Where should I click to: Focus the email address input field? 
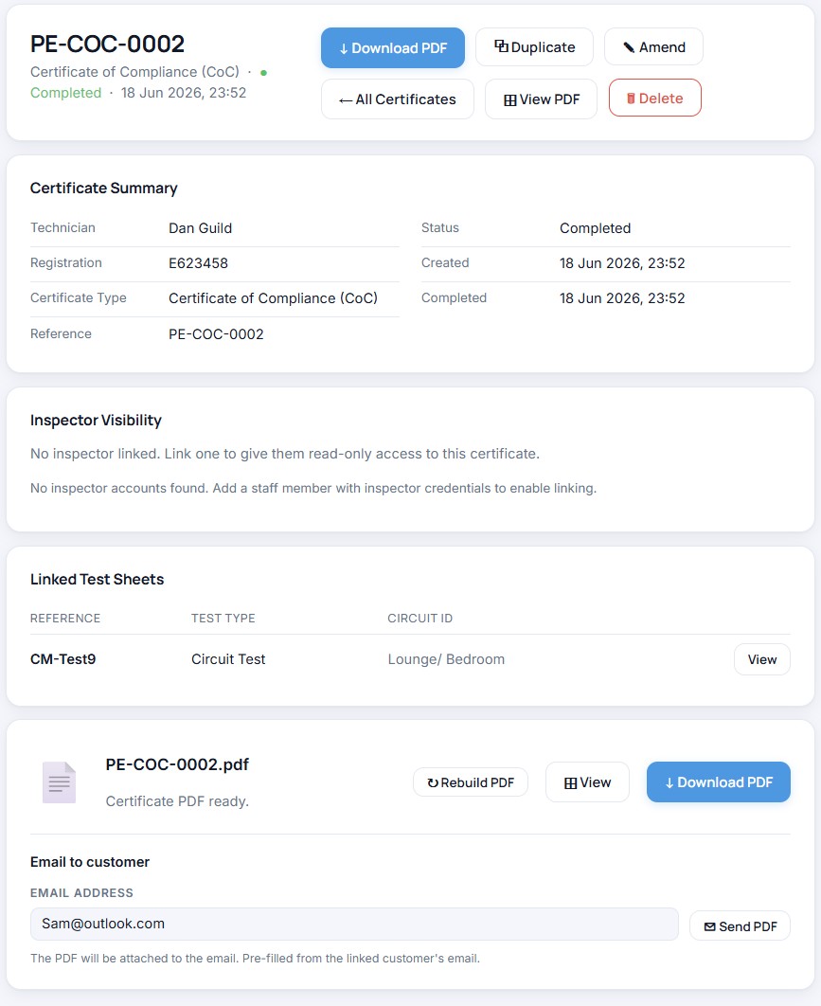(x=354, y=924)
